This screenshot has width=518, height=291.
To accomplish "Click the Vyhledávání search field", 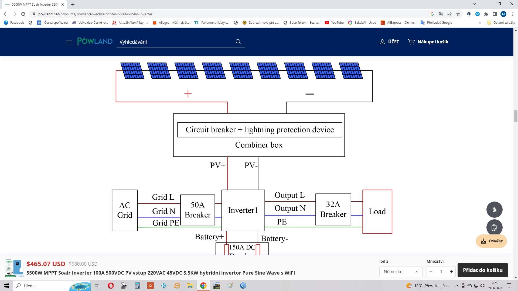I will pyautogui.click(x=175, y=42).
